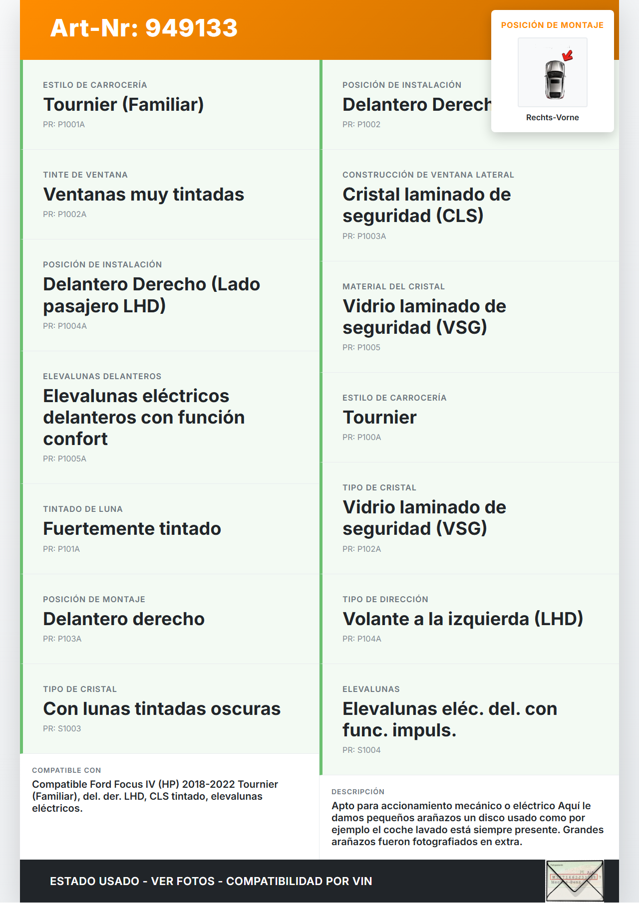
Task: Select Cristal laminado de seguridad (CLS)
Action: pos(426,205)
